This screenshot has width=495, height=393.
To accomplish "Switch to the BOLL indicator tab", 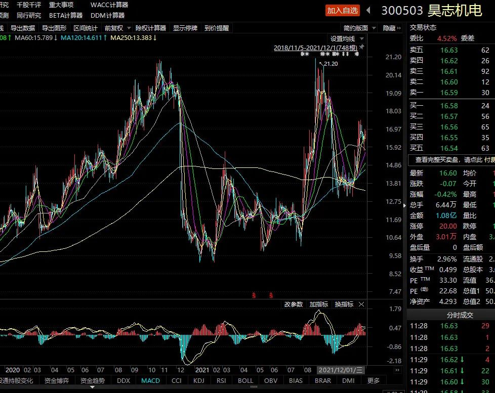I will [245, 381].
